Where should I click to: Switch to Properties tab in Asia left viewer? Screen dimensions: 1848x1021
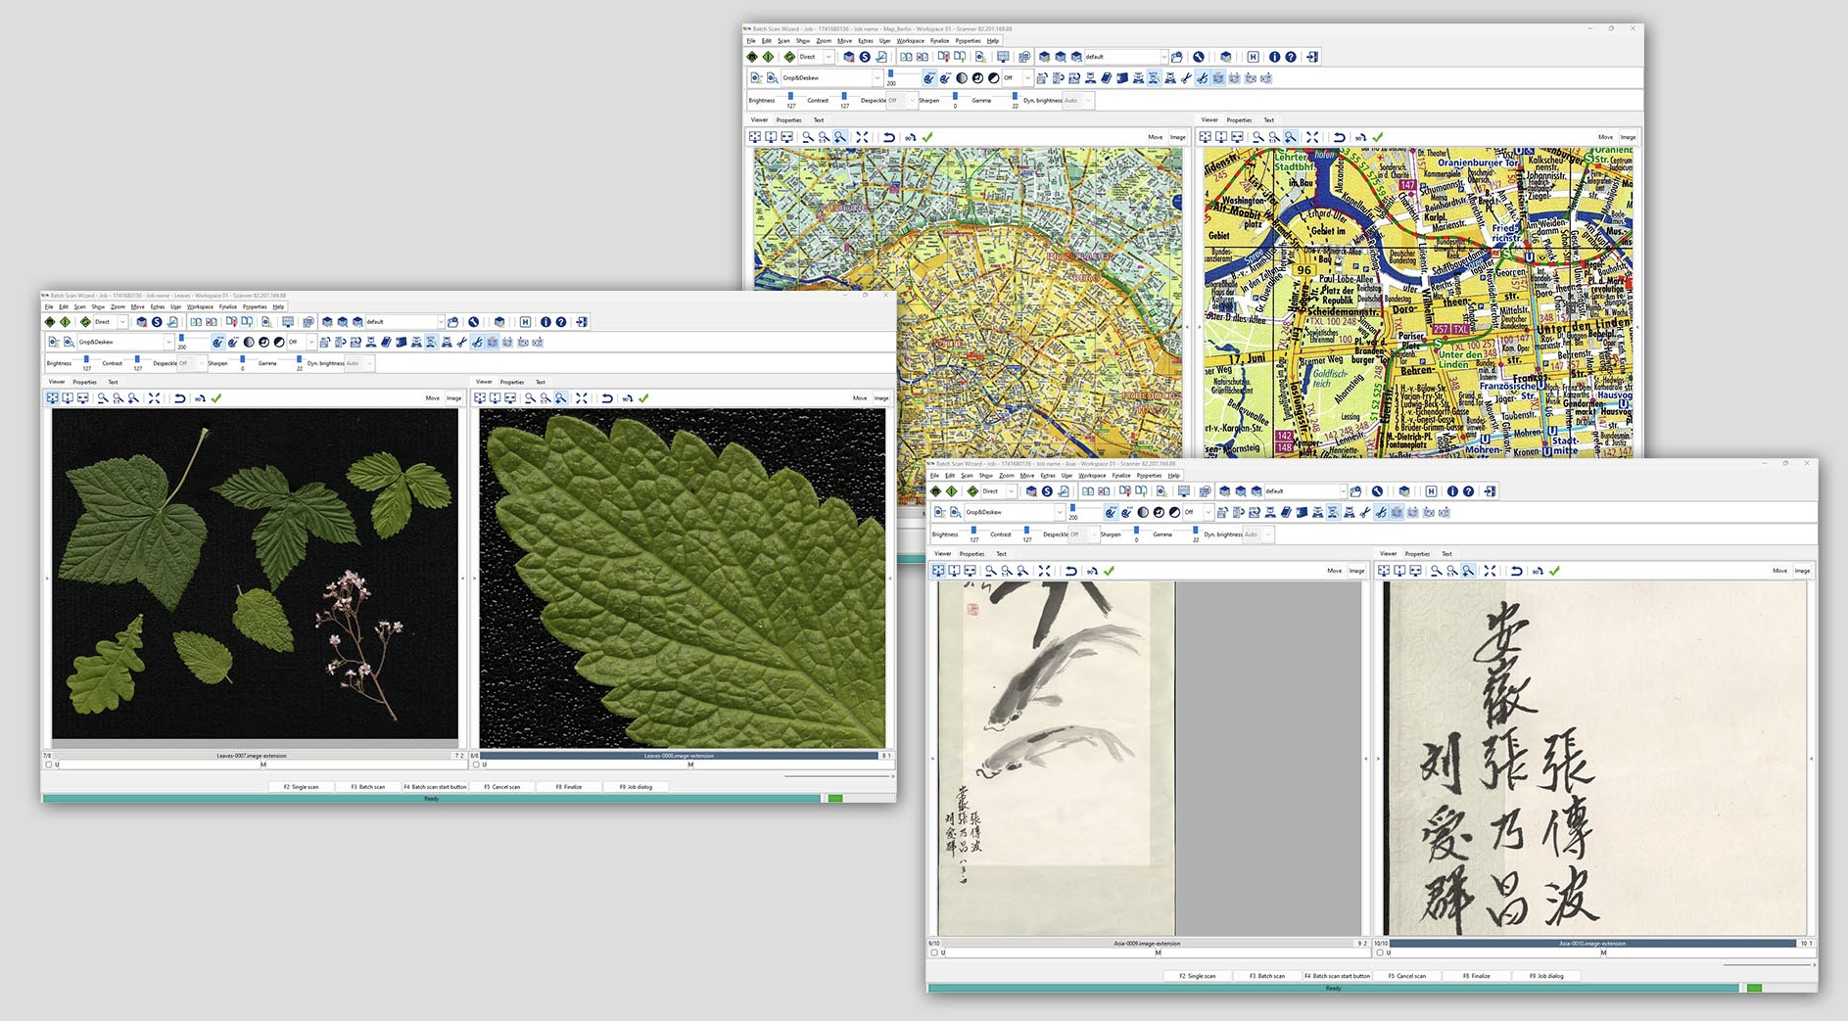(972, 554)
